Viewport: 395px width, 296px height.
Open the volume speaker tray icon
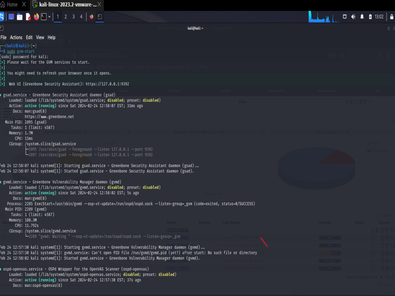click(x=354, y=17)
